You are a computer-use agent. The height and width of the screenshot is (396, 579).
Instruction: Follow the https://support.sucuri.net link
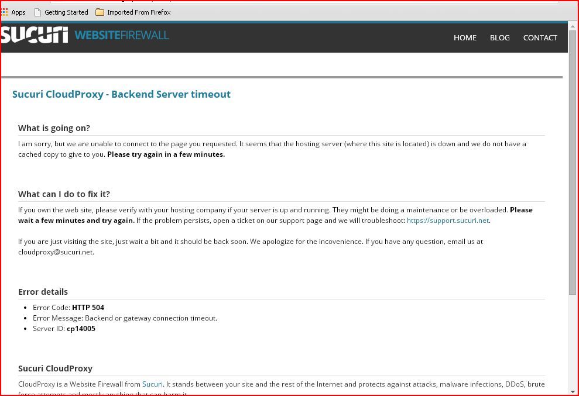[448, 221]
